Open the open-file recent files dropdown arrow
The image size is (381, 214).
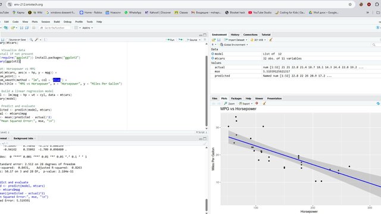point(16,28)
